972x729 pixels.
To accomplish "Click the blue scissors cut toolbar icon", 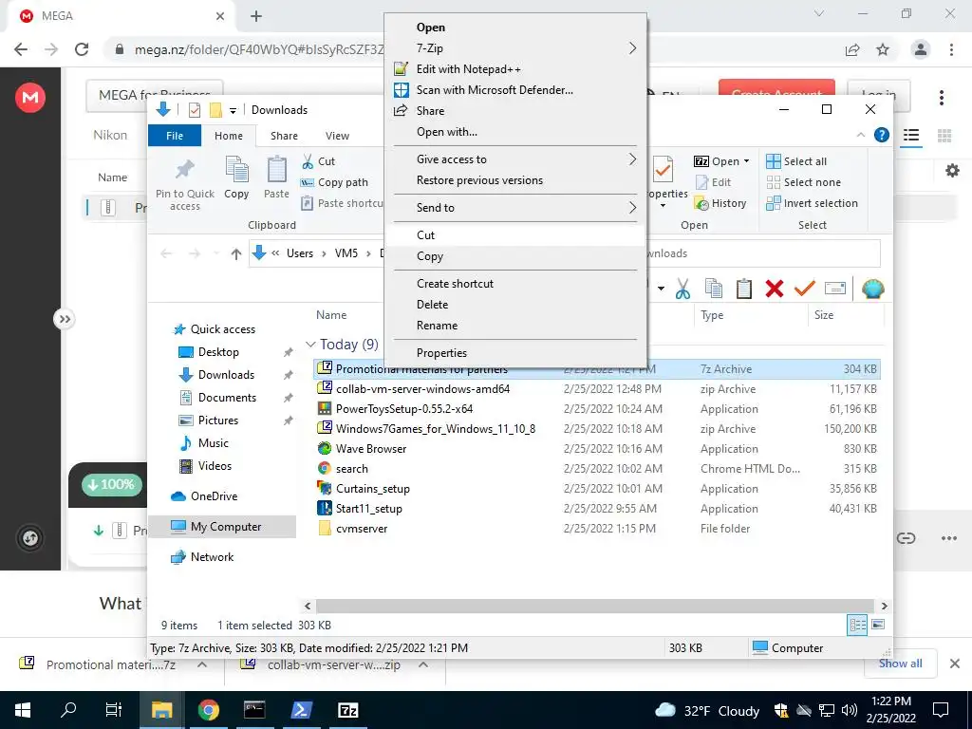I will click(682, 289).
